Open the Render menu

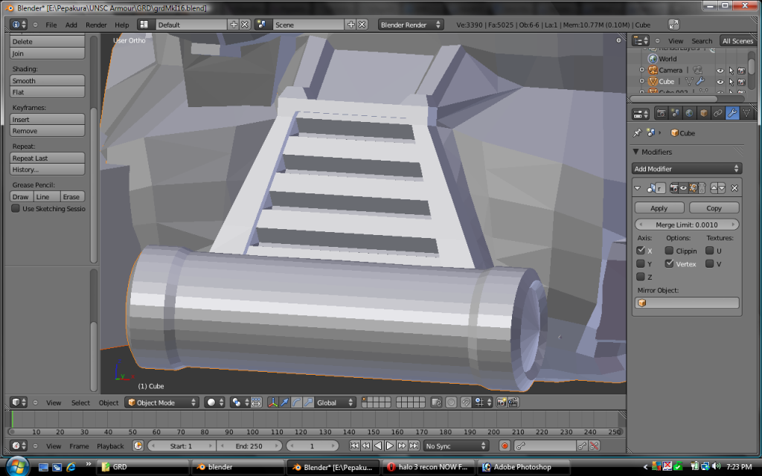[96, 25]
